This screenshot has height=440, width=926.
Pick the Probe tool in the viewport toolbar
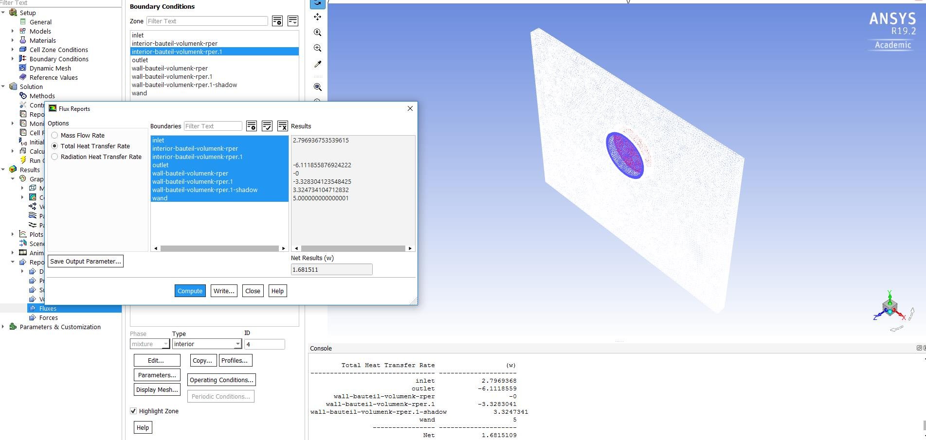318,64
